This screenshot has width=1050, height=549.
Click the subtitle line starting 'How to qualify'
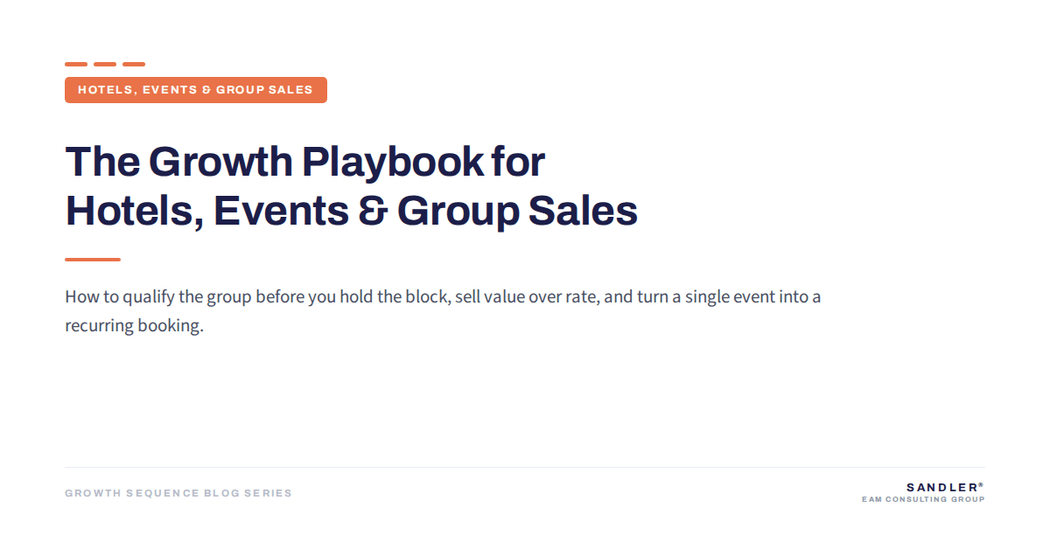(x=443, y=297)
